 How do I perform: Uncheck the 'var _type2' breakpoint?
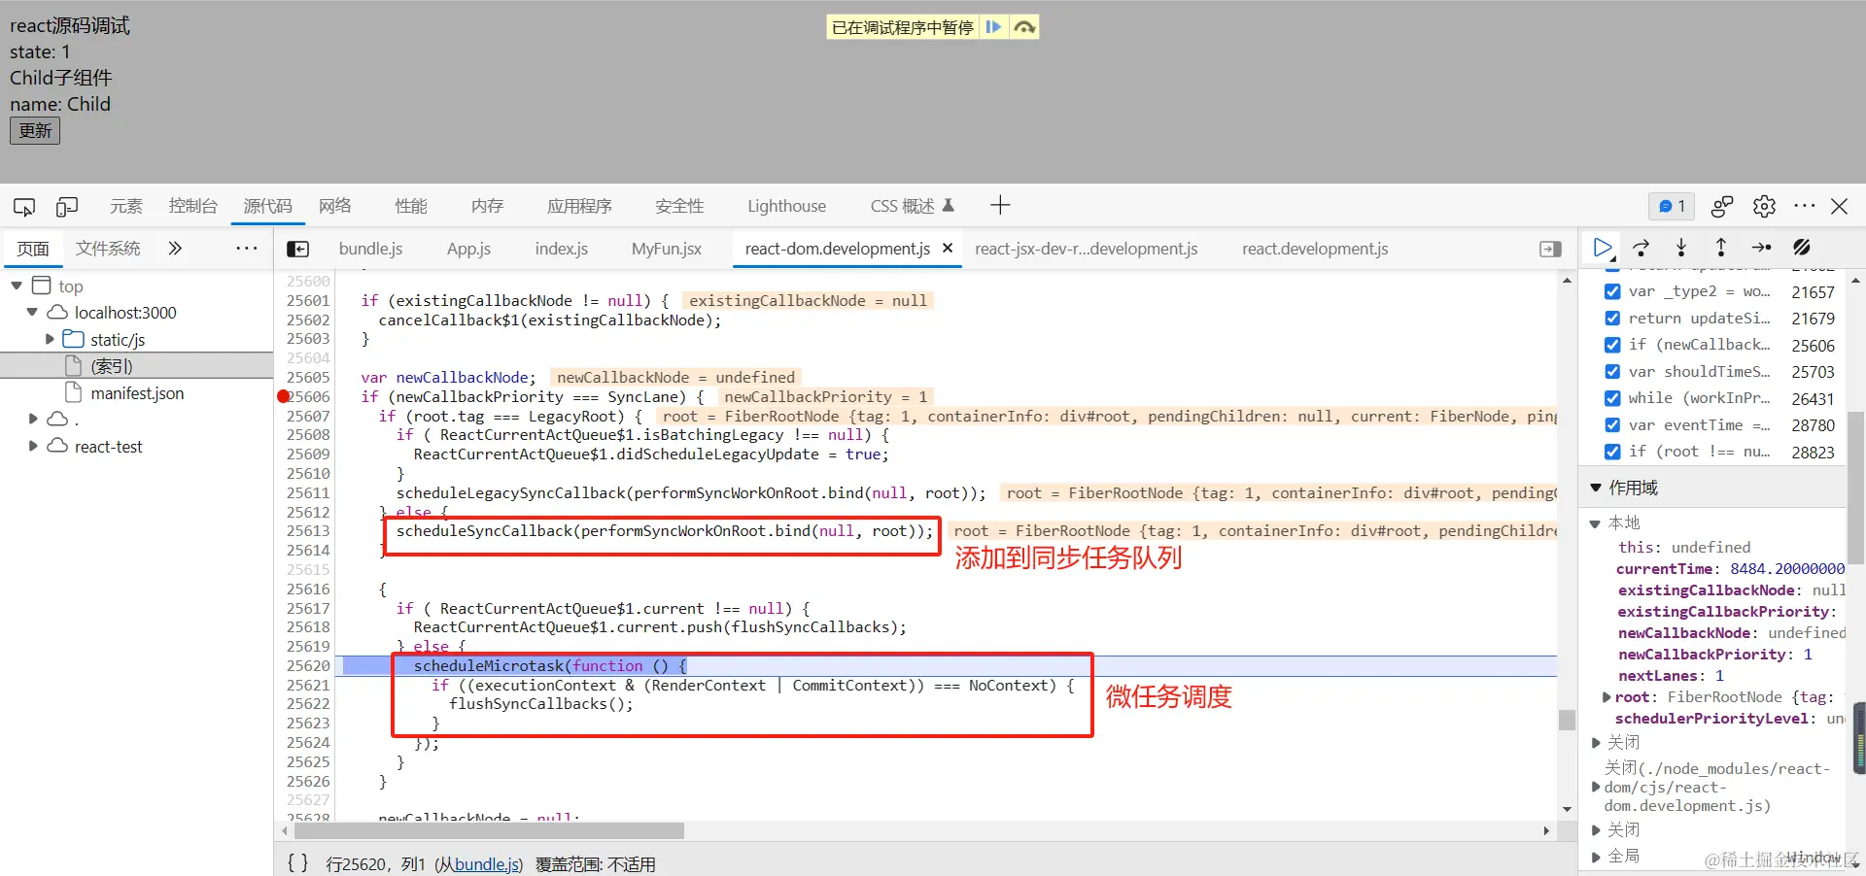pyautogui.click(x=1612, y=291)
